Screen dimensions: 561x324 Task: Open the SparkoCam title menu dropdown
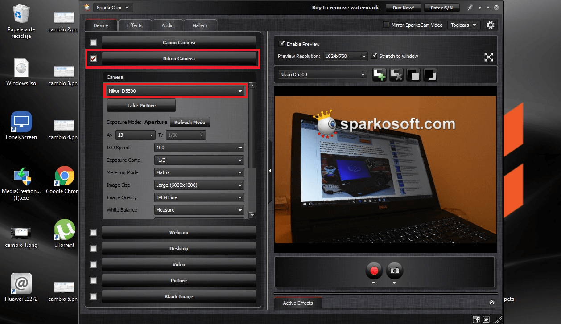(x=113, y=8)
